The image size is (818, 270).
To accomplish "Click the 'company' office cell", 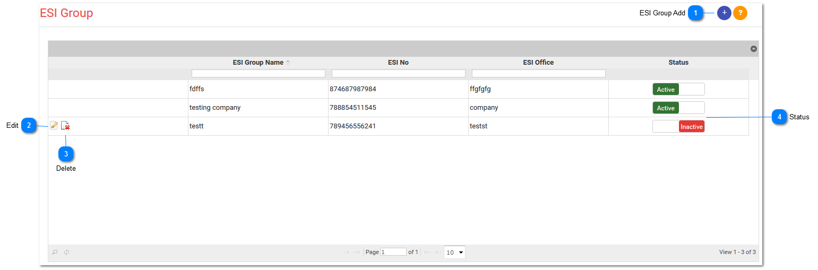I will click(x=538, y=108).
